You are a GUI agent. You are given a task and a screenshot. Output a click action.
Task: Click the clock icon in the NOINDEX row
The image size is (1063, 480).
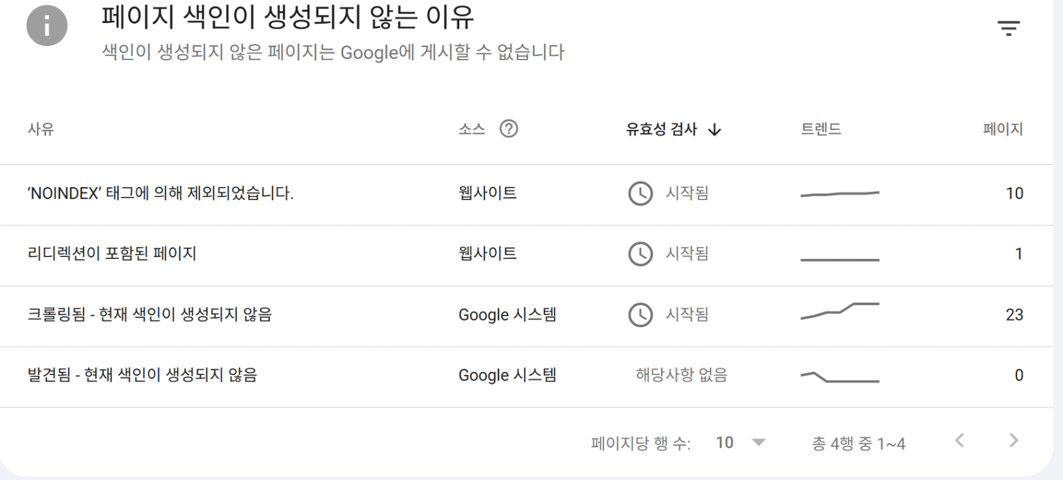(x=640, y=194)
